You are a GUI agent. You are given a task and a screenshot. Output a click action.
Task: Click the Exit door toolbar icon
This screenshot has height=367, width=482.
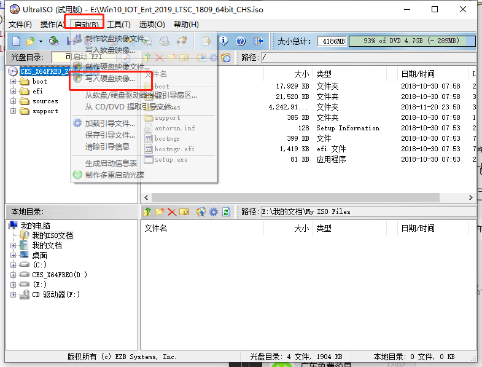pyautogui.click(x=258, y=41)
